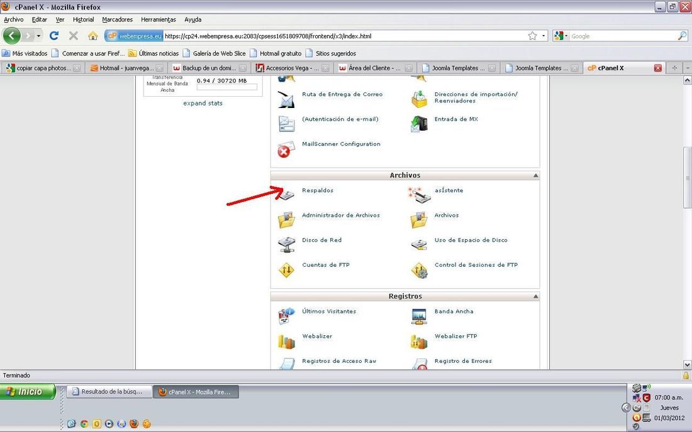Viewport: 692px width, 432px height.
Task: Switch to the Área del Cliente tab
Action: point(375,68)
